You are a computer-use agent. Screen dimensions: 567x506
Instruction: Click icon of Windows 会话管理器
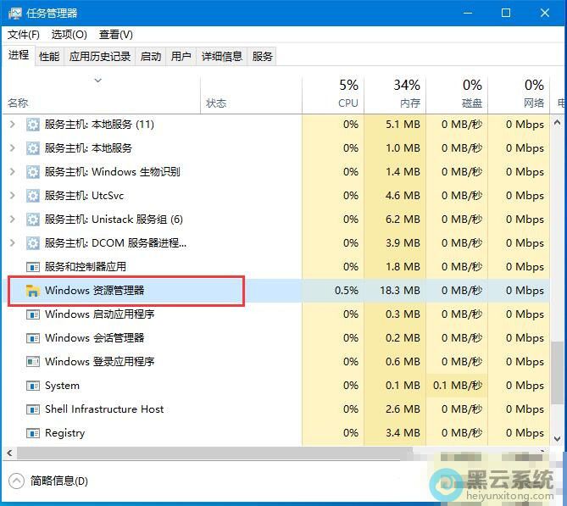tap(33, 338)
